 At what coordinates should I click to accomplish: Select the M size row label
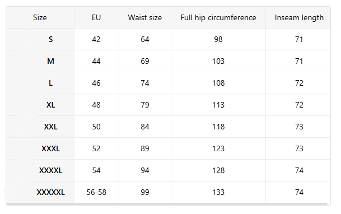(50, 61)
